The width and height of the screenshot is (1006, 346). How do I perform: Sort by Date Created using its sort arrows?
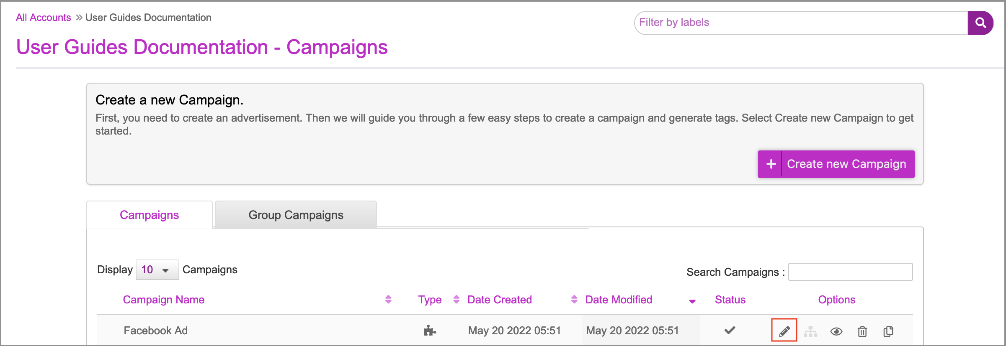[x=574, y=300]
